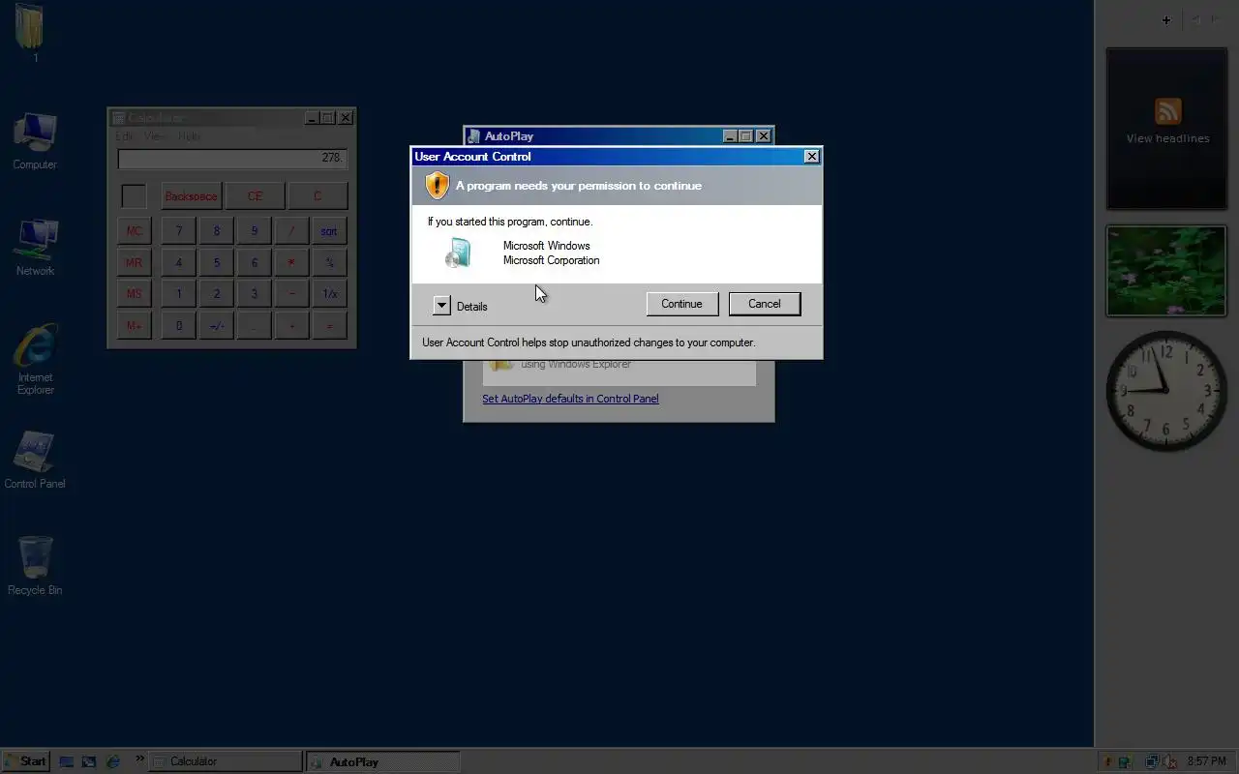This screenshot has width=1239, height=774.
Task: Switch to Calculator taskbar button
Action: (225, 761)
